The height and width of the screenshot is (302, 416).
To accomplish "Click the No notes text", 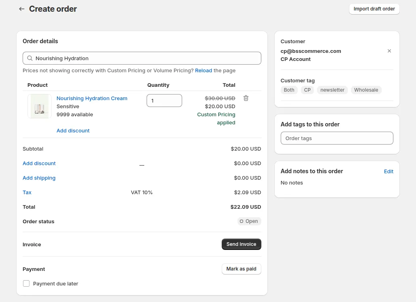I will [292, 182].
